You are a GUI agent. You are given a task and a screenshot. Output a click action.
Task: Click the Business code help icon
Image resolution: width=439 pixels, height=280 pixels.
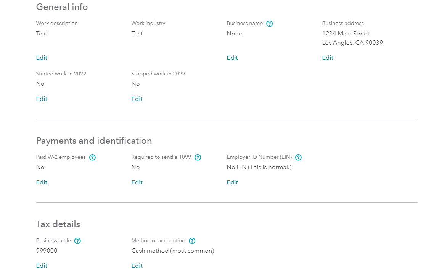pyautogui.click(x=77, y=241)
